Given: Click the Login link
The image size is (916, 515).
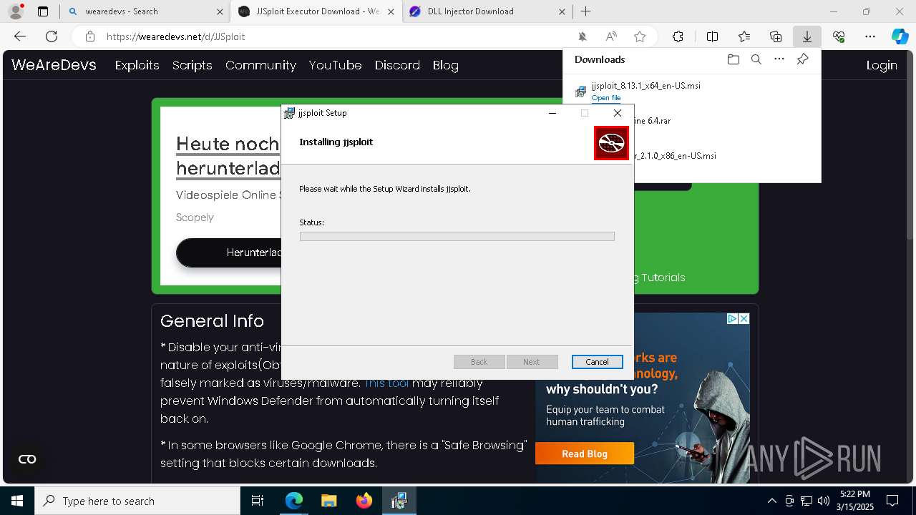Looking at the screenshot, I should [882, 65].
